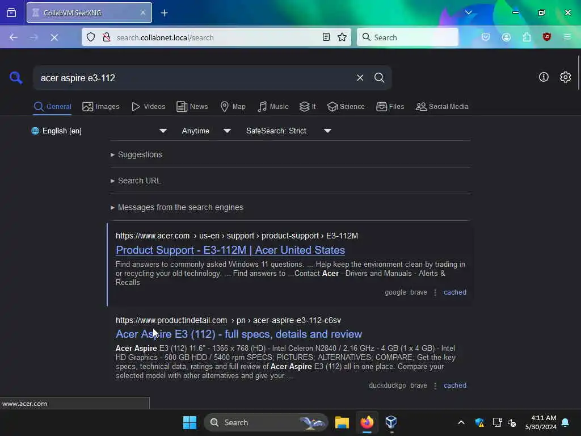Open notification bell icon
This screenshot has height=436, width=581.
566,422
